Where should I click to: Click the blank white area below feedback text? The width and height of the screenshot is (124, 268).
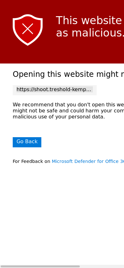(62, 214)
